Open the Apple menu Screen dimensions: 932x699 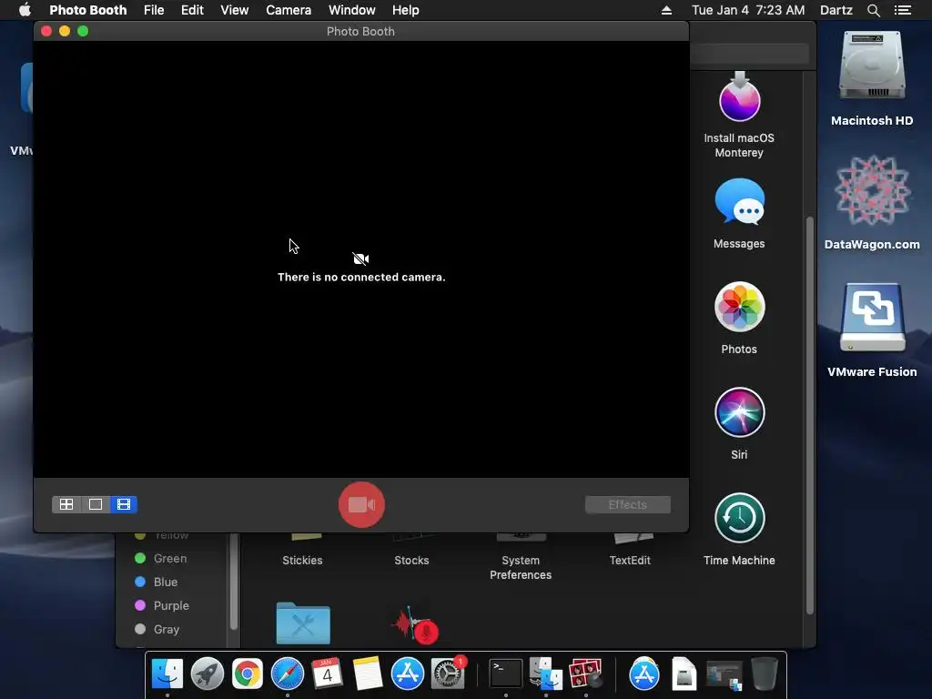[25, 10]
